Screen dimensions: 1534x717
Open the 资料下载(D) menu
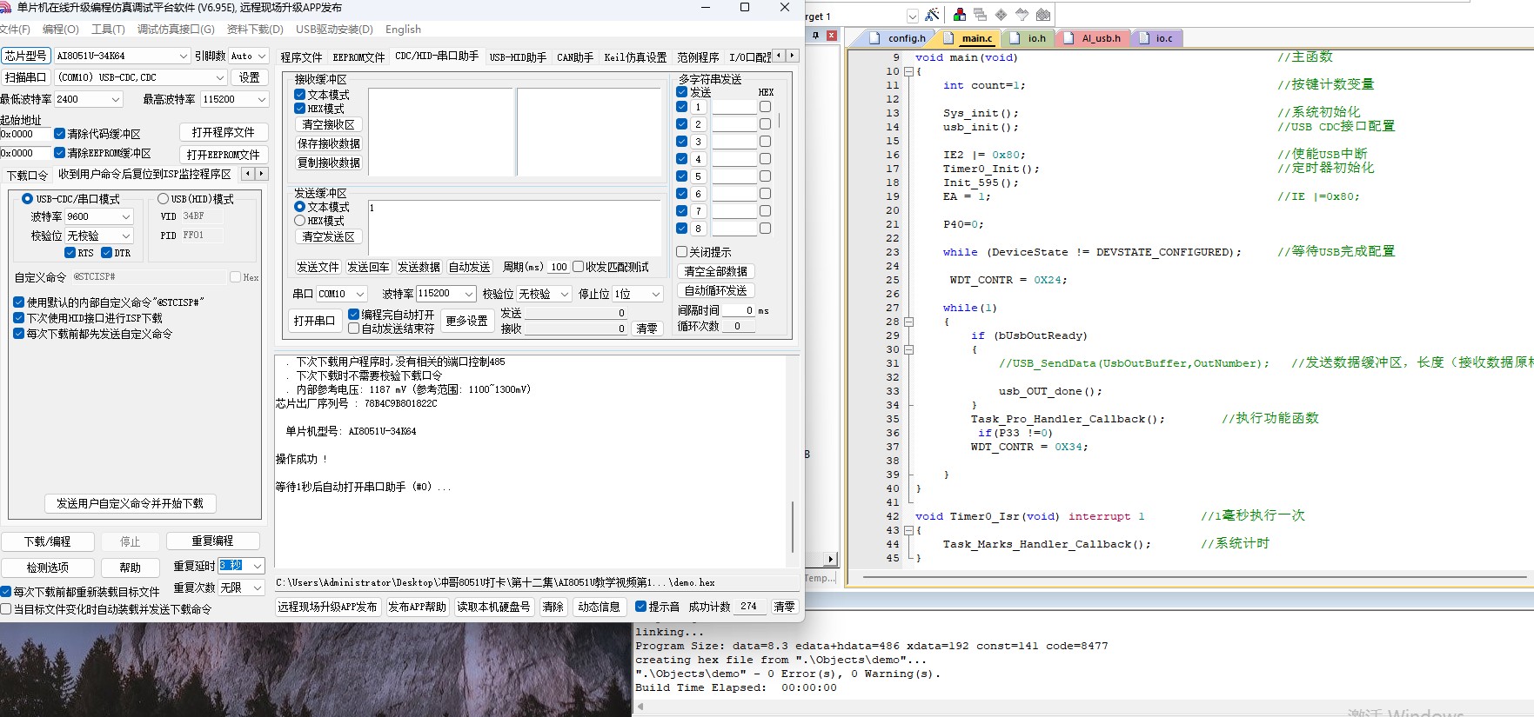(x=255, y=30)
